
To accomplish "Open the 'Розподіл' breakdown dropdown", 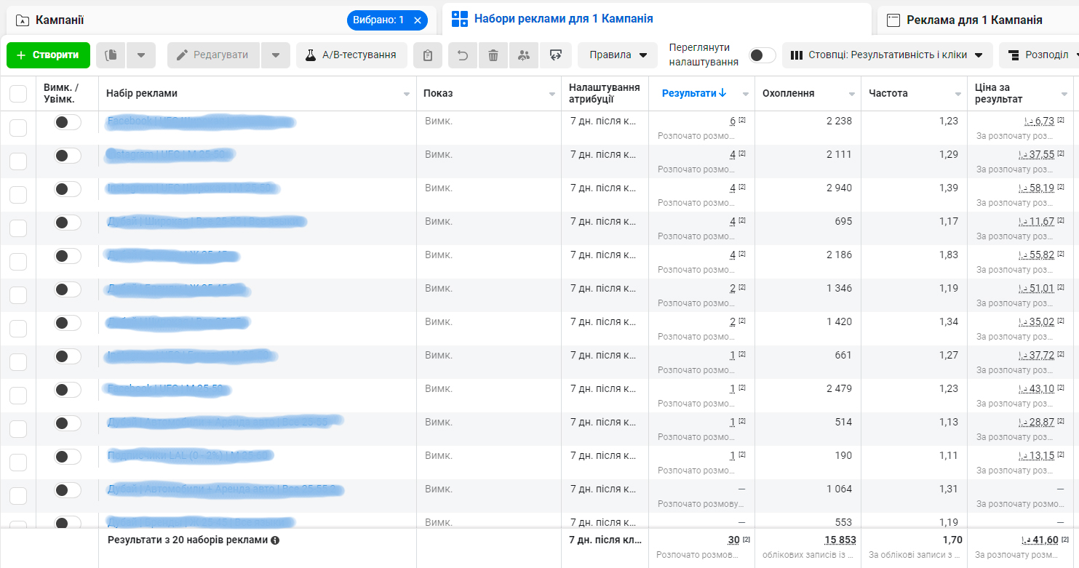I will 1039,55.
